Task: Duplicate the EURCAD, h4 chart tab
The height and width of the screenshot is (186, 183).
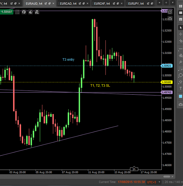Action: tap(84, 4)
